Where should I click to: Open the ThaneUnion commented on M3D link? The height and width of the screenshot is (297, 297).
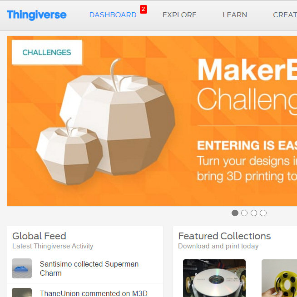[x=94, y=293]
